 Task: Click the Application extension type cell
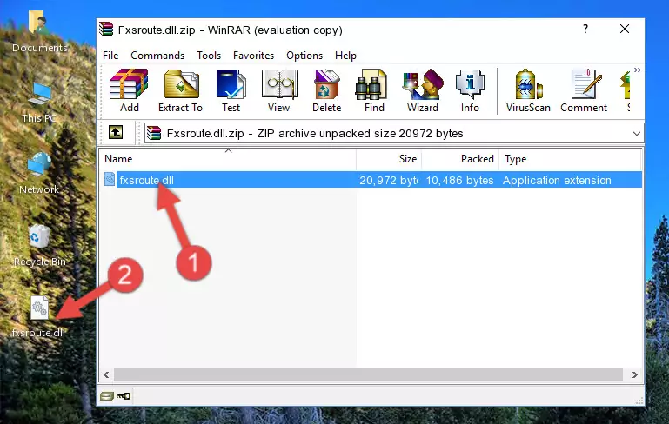pos(557,180)
